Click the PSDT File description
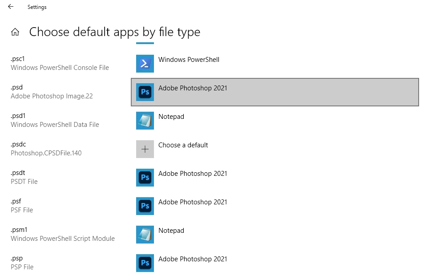 click(x=24, y=182)
